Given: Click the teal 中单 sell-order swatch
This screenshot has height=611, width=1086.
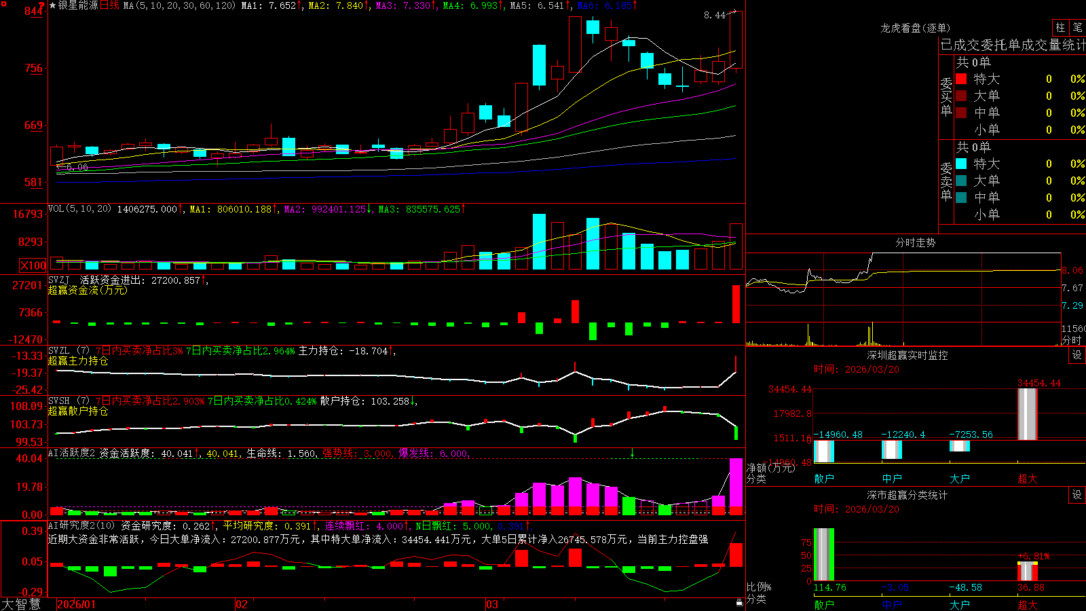Looking at the screenshot, I should [961, 198].
